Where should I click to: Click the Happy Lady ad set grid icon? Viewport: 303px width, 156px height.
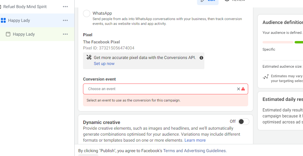tap(3, 20)
